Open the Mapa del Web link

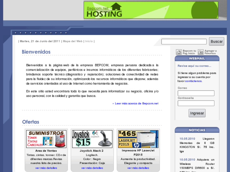(x=73, y=41)
